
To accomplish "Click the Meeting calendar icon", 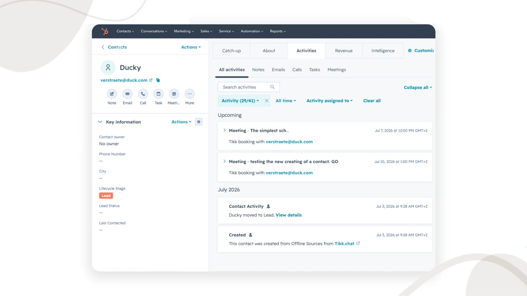I will click(x=174, y=94).
